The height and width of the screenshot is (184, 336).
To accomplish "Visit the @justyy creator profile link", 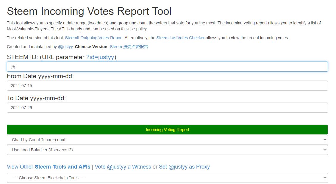I will coord(65,47).
